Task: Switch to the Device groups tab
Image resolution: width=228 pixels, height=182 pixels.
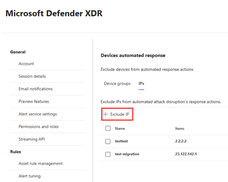Action: click(x=117, y=84)
